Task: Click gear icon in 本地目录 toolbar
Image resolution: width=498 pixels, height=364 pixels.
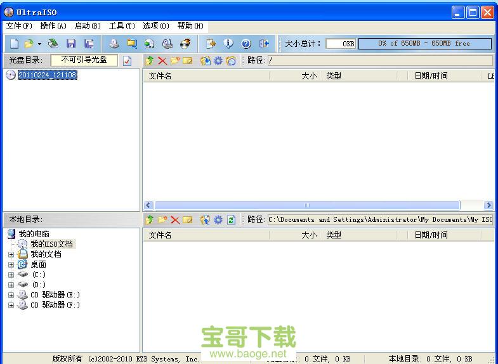Action: [x=218, y=219]
